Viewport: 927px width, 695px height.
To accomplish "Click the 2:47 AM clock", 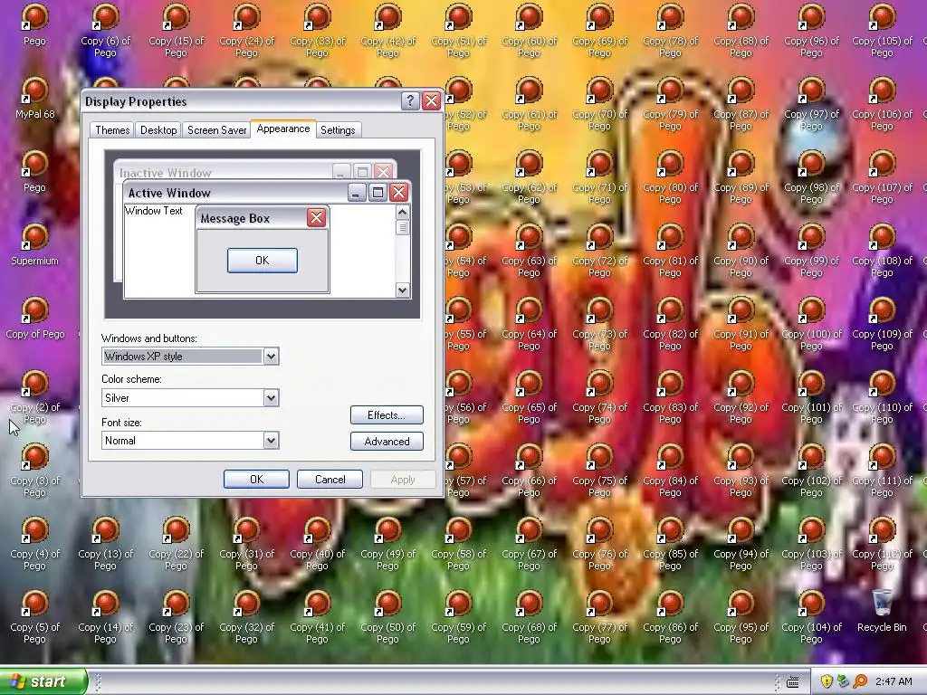I will [894, 681].
